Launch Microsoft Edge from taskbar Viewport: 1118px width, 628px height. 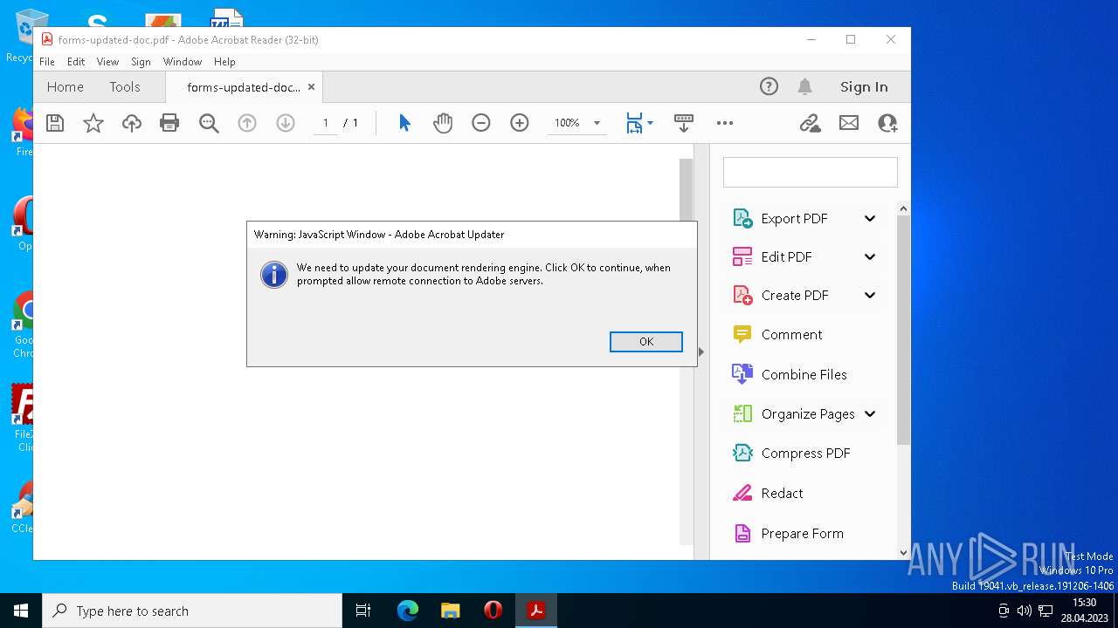(x=408, y=611)
